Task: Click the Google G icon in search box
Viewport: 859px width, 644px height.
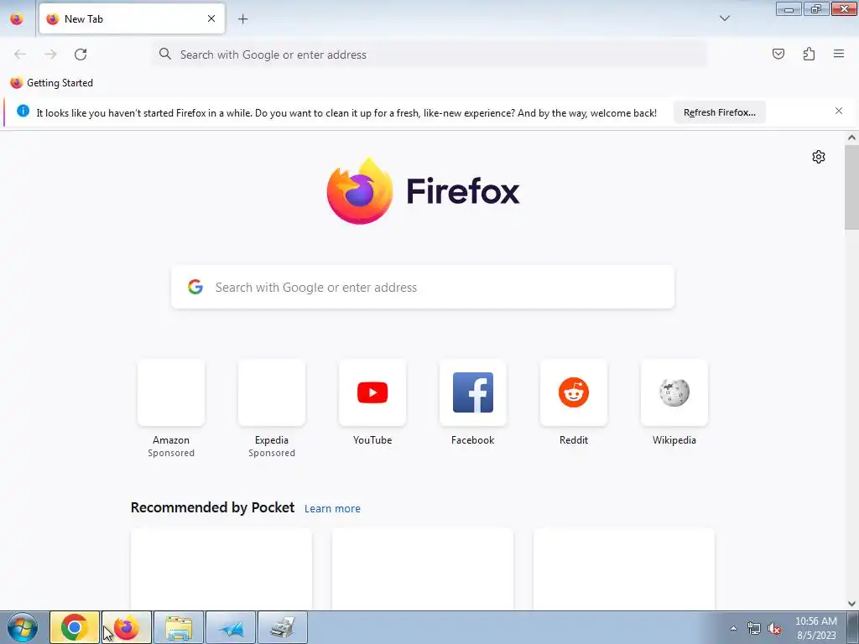Action: [195, 287]
